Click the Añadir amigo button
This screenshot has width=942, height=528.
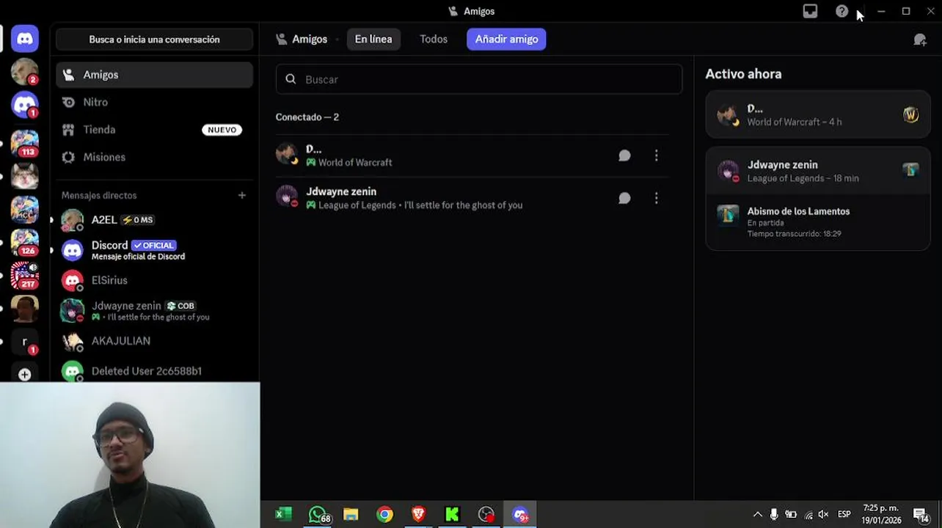tap(506, 39)
